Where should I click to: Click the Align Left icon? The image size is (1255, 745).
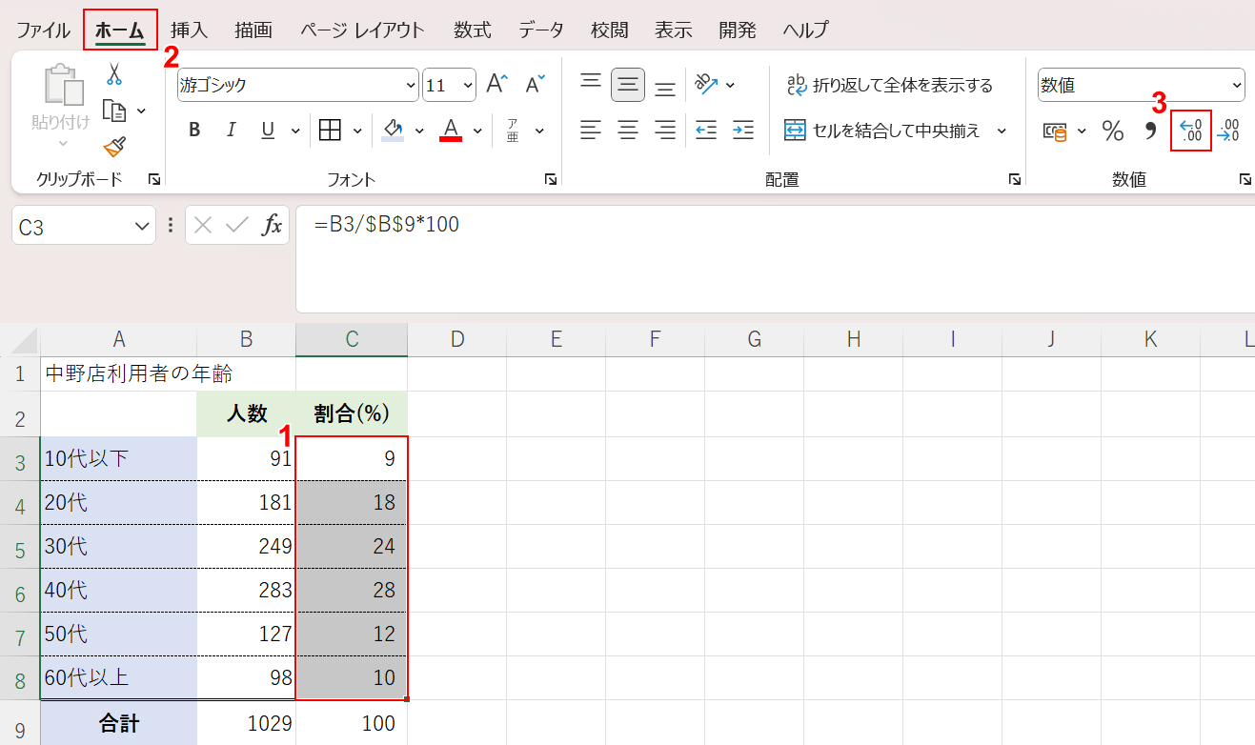[x=591, y=130]
